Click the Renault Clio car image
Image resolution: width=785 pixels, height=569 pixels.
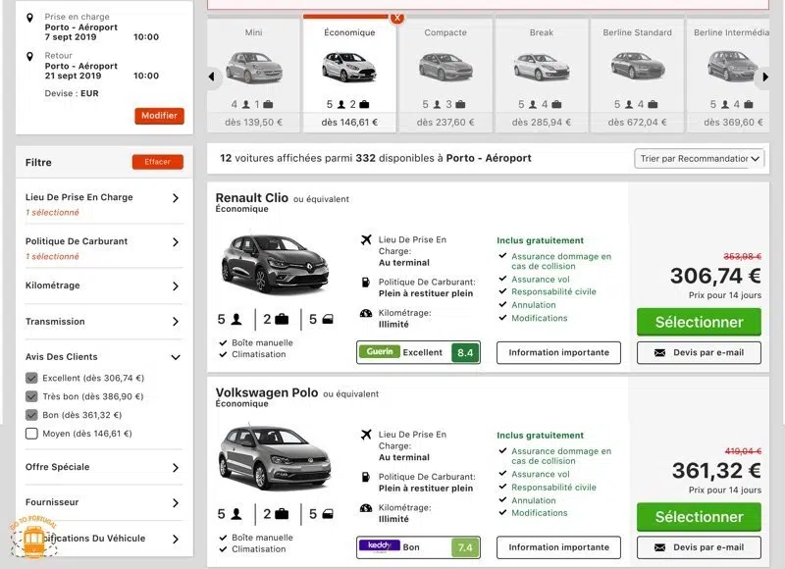pyautogui.click(x=275, y=263)
